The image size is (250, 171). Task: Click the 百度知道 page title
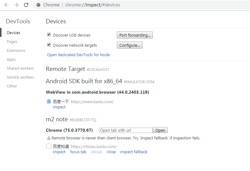click(x=61, y=146)
